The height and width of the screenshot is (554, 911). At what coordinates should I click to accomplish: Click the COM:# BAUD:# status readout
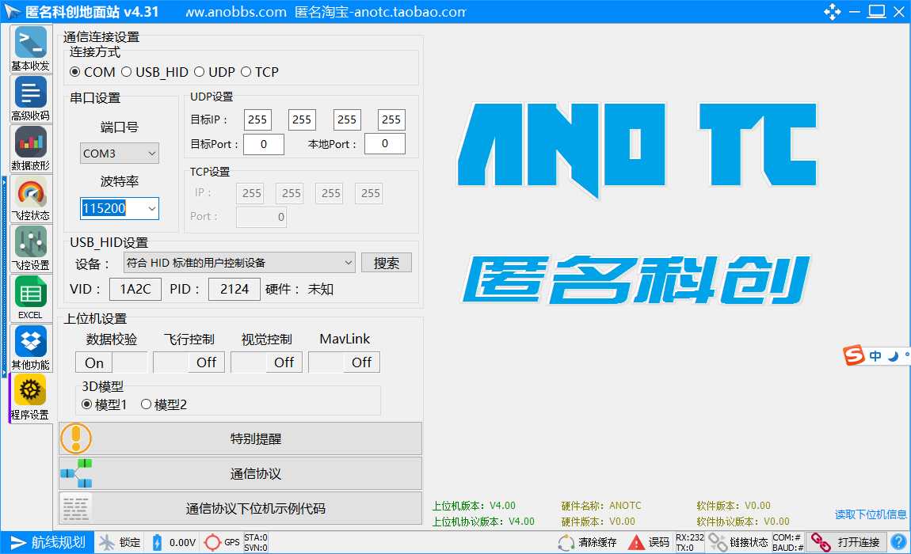pos(788,542)
